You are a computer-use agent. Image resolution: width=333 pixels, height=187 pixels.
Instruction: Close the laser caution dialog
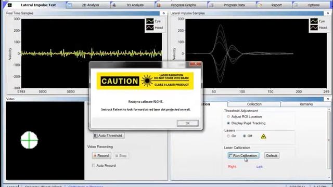[x=196, y=63]
